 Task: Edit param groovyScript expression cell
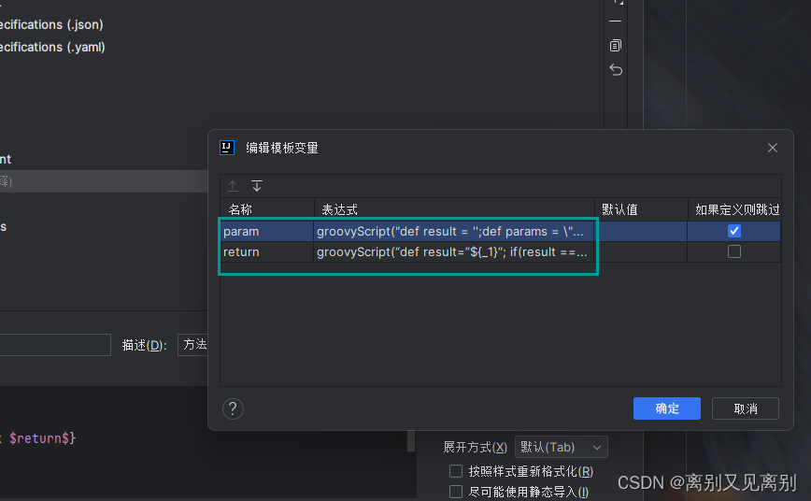(x=453, y=232)
